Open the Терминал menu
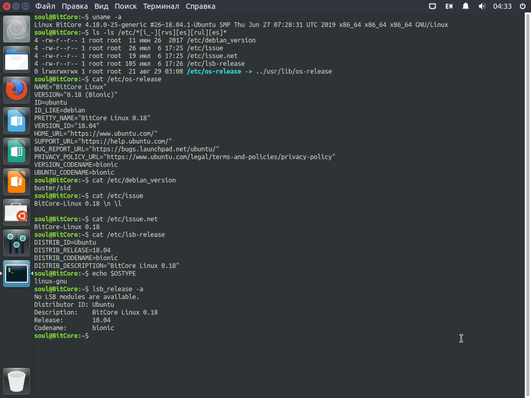Image resolution: width=531 pixels, height=398 pixels. coord(161,6)
